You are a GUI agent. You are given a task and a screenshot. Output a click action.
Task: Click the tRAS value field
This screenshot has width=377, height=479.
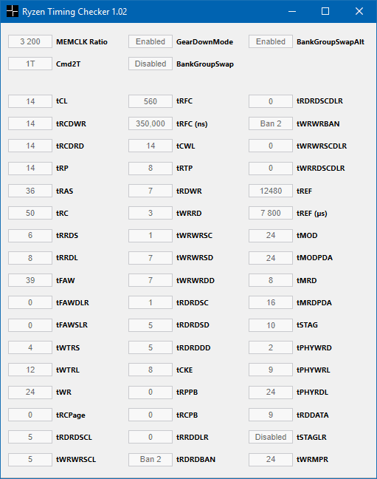tap(30, 191)
